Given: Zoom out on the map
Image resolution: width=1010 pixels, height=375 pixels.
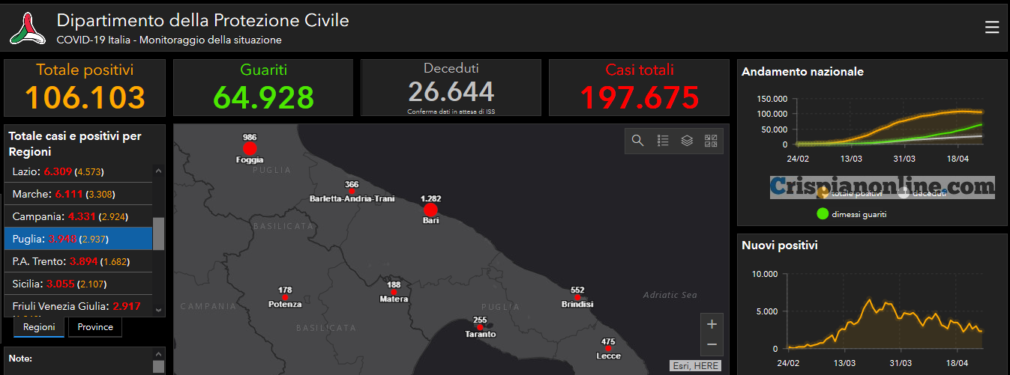Looking at the screenshot, I should [712, 344].
